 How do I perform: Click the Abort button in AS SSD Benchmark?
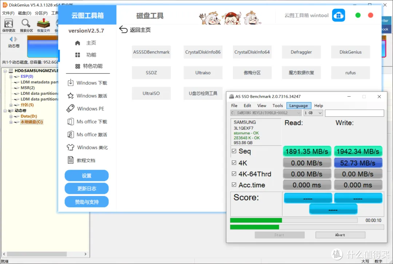pos(340,235)
